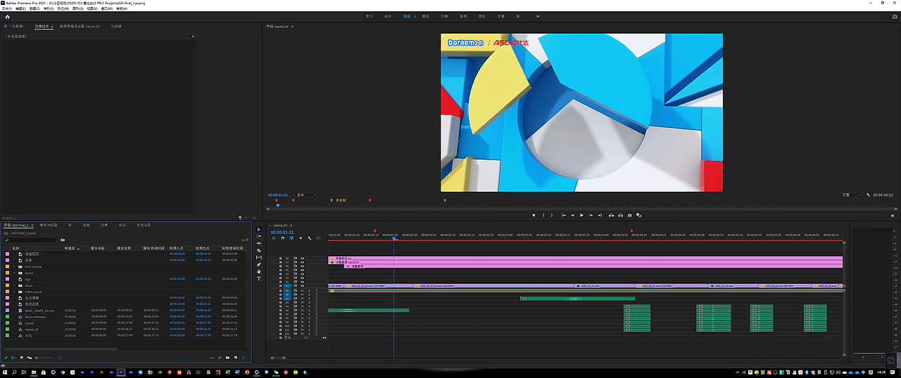Image resolution: width=901 pixels, height=378 pixels.
Task: Switch to 音频 workspace tab
Action: [463, 15]
